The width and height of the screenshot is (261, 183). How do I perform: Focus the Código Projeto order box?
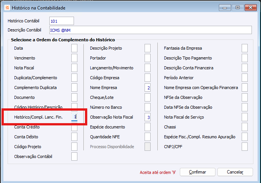coord(74,147)
